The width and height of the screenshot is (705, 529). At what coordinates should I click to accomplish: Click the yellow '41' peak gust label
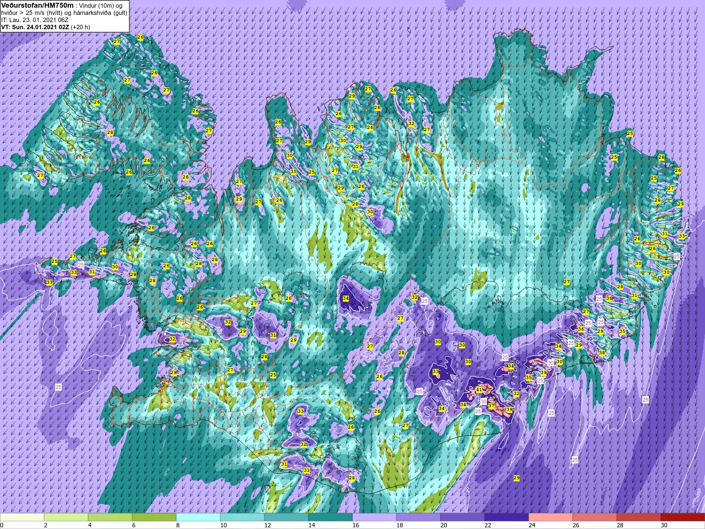(x=479, y=390)
